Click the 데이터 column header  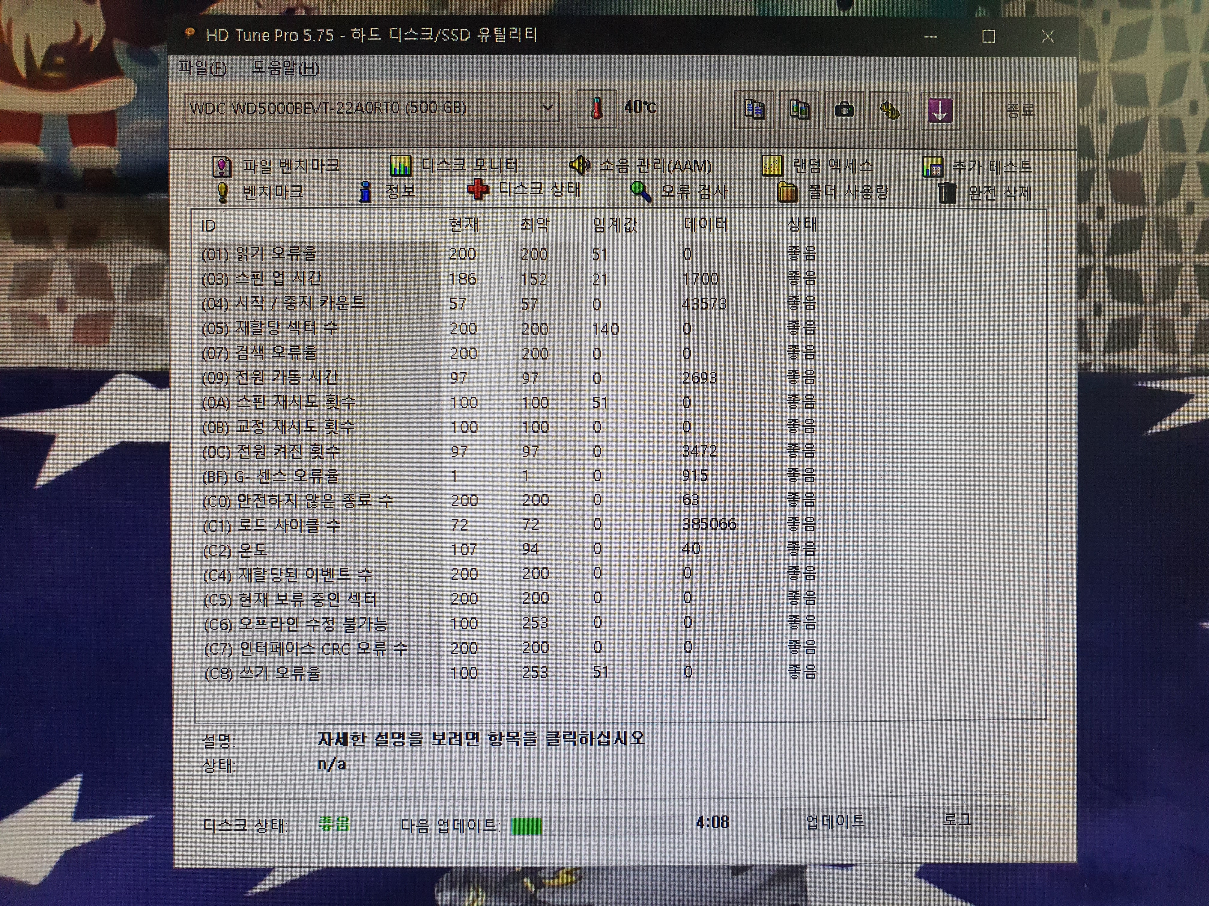coord(726,224)
